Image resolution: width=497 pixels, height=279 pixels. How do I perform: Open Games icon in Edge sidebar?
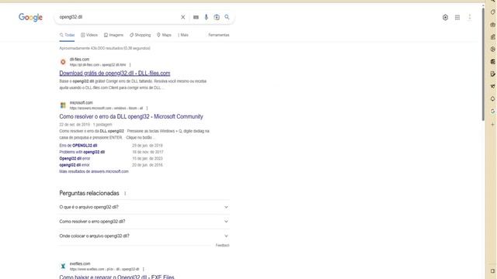[492, 37]
